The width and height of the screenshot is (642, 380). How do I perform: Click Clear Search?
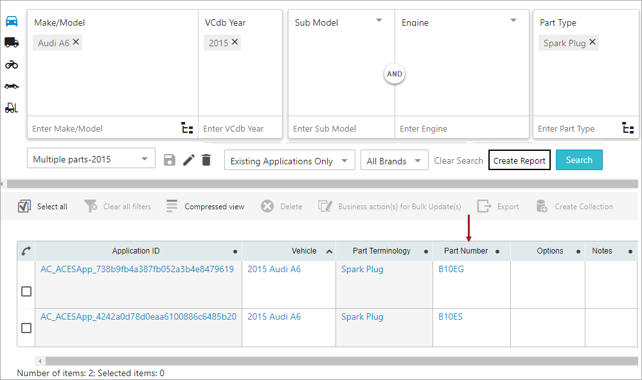[458, 160]
